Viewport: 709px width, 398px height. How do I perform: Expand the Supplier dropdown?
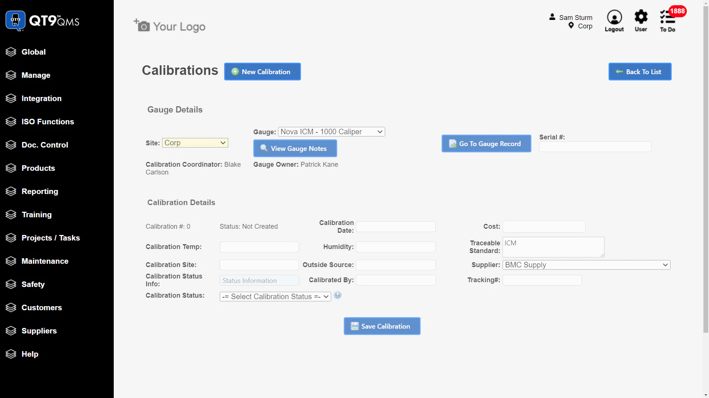(586, 265)
